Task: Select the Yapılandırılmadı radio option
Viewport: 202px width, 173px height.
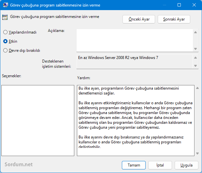Action: [x=5, y=32]
